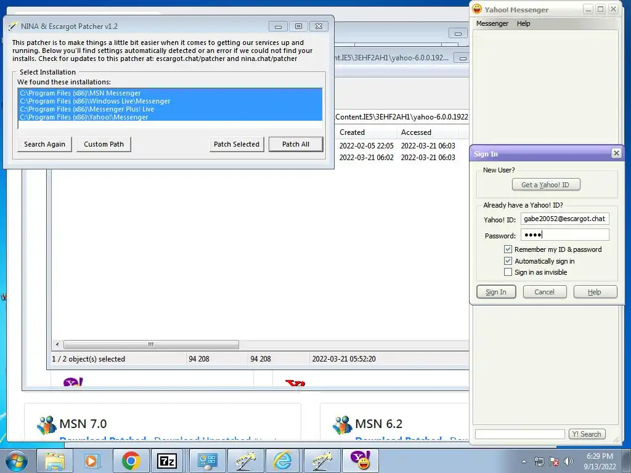Open Action Center flag tray icon
Viewport: 631px width, 473px height.
[x=554, y=461]
